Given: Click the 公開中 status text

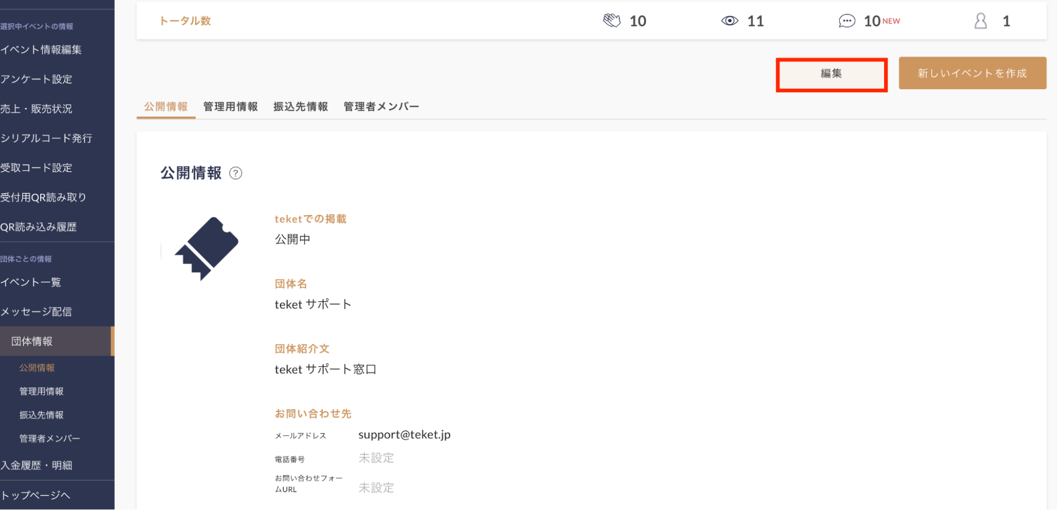Looking at the screenshot, I should point(292,239).
